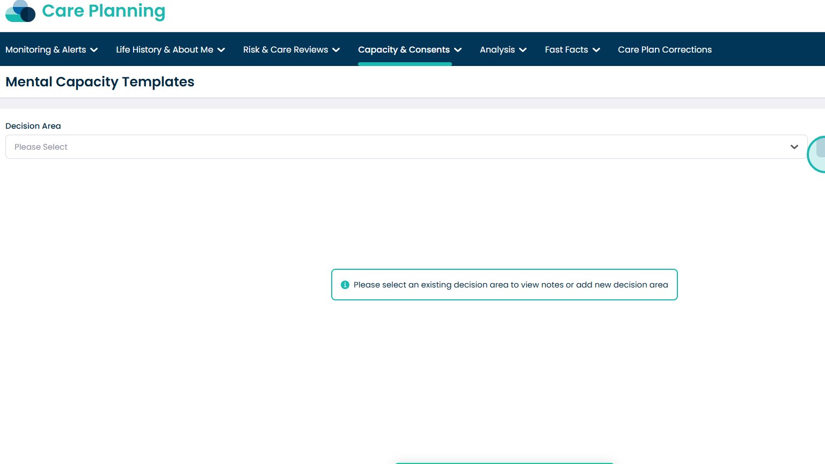Open the Fast Facts menu
Screen dimensions: 825x464
tap(566, 49)
